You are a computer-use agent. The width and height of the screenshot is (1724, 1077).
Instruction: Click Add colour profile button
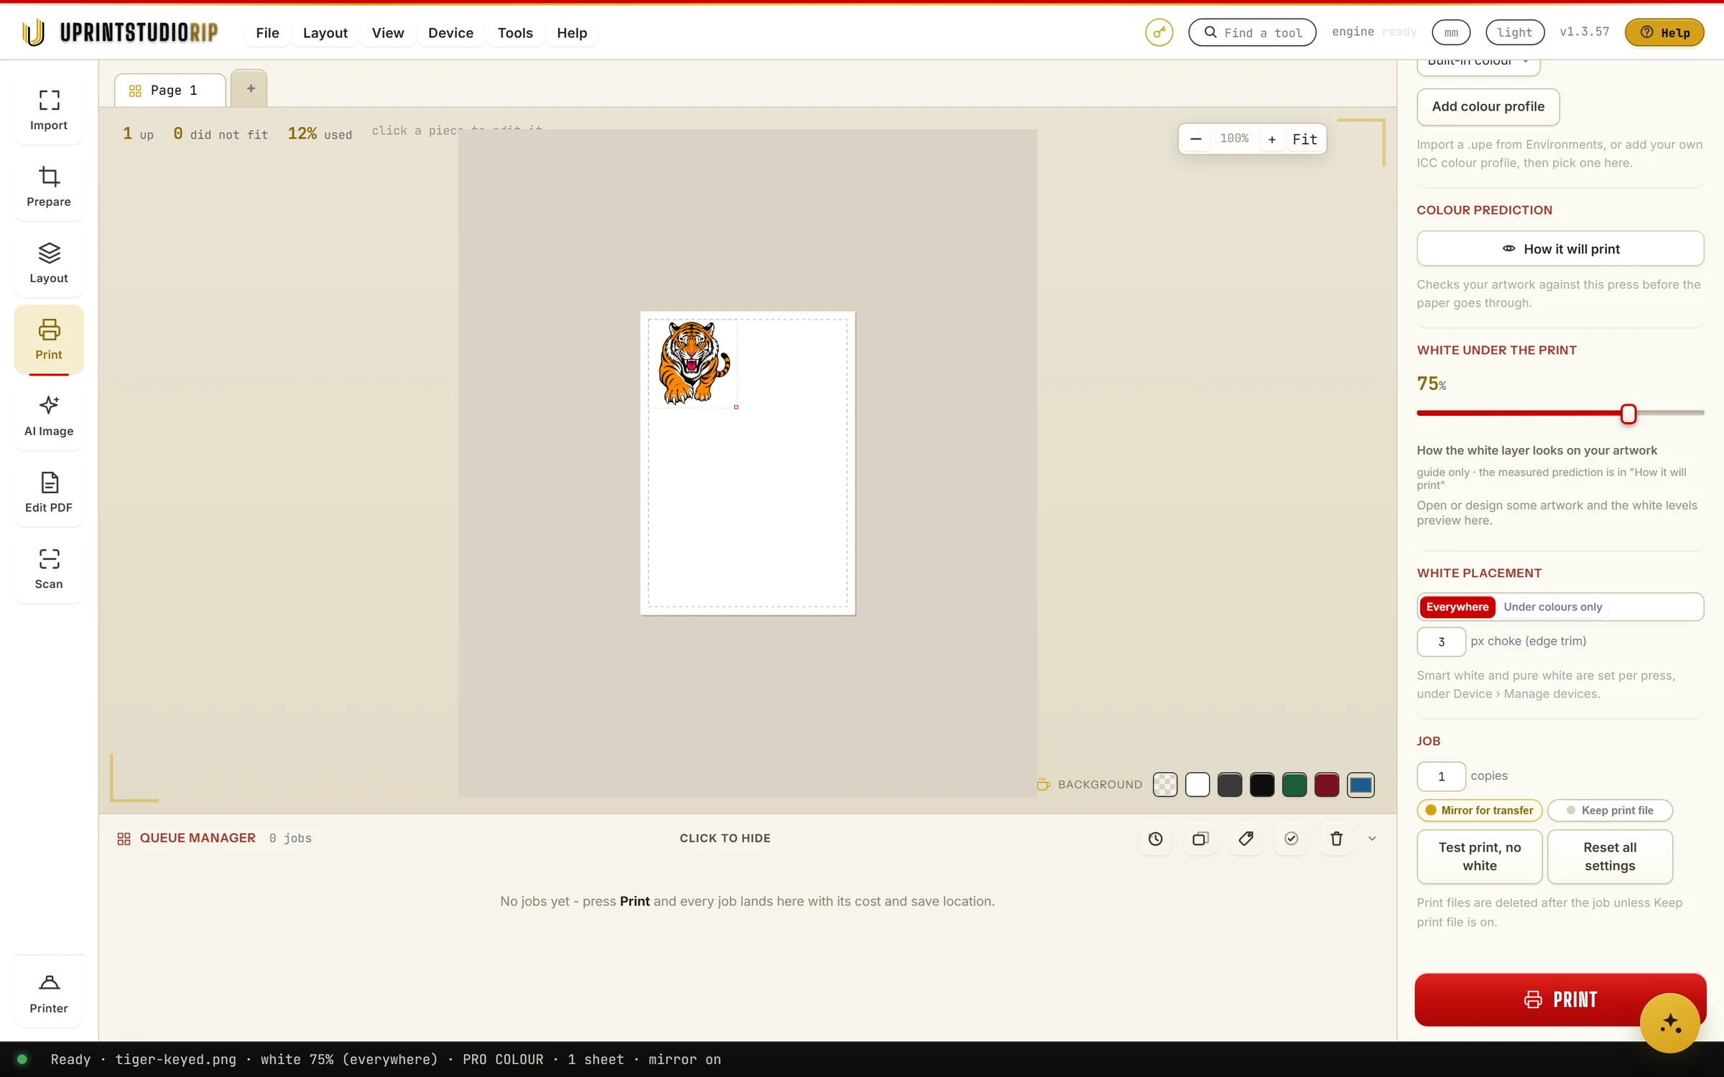1488,106
